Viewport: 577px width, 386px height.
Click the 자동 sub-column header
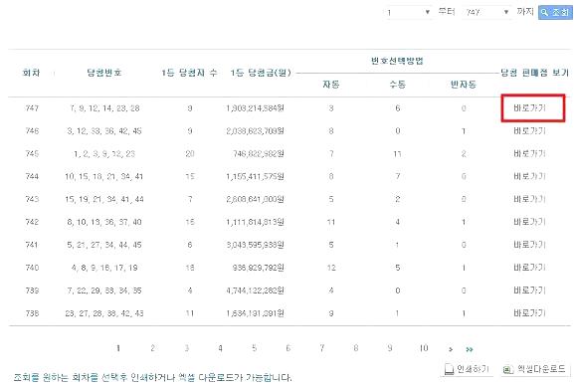[331, 85]
